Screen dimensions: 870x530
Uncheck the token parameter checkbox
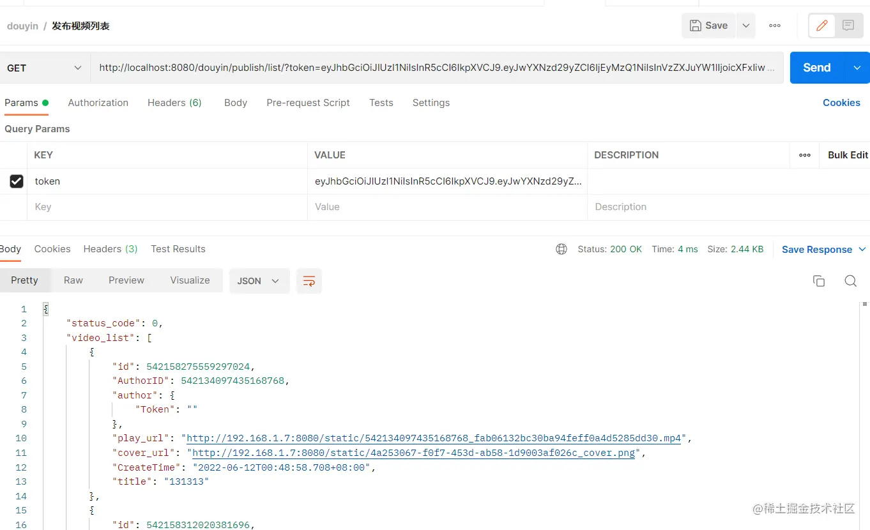[x=17, y=181]
